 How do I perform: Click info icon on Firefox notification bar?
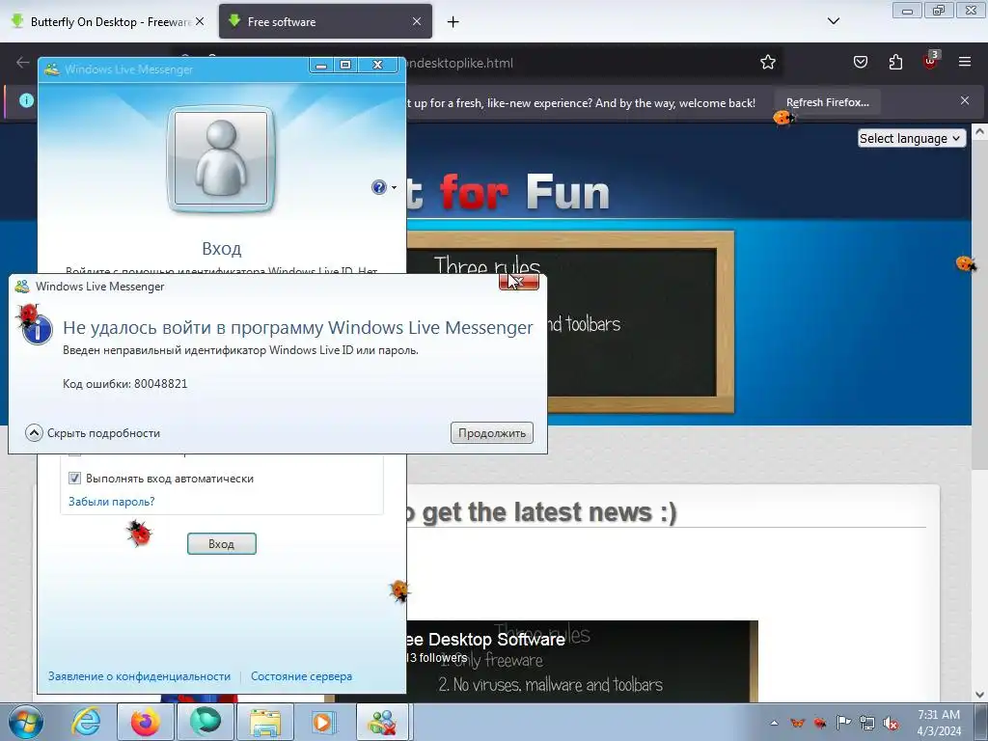26,100
